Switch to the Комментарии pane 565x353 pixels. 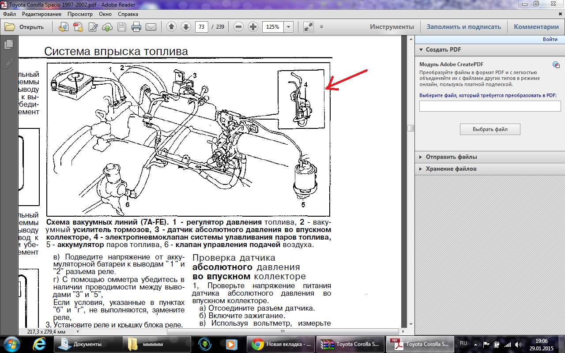click(536, 27)
